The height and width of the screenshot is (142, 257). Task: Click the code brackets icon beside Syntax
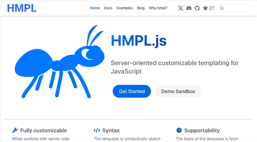click(x=97, y=130)
